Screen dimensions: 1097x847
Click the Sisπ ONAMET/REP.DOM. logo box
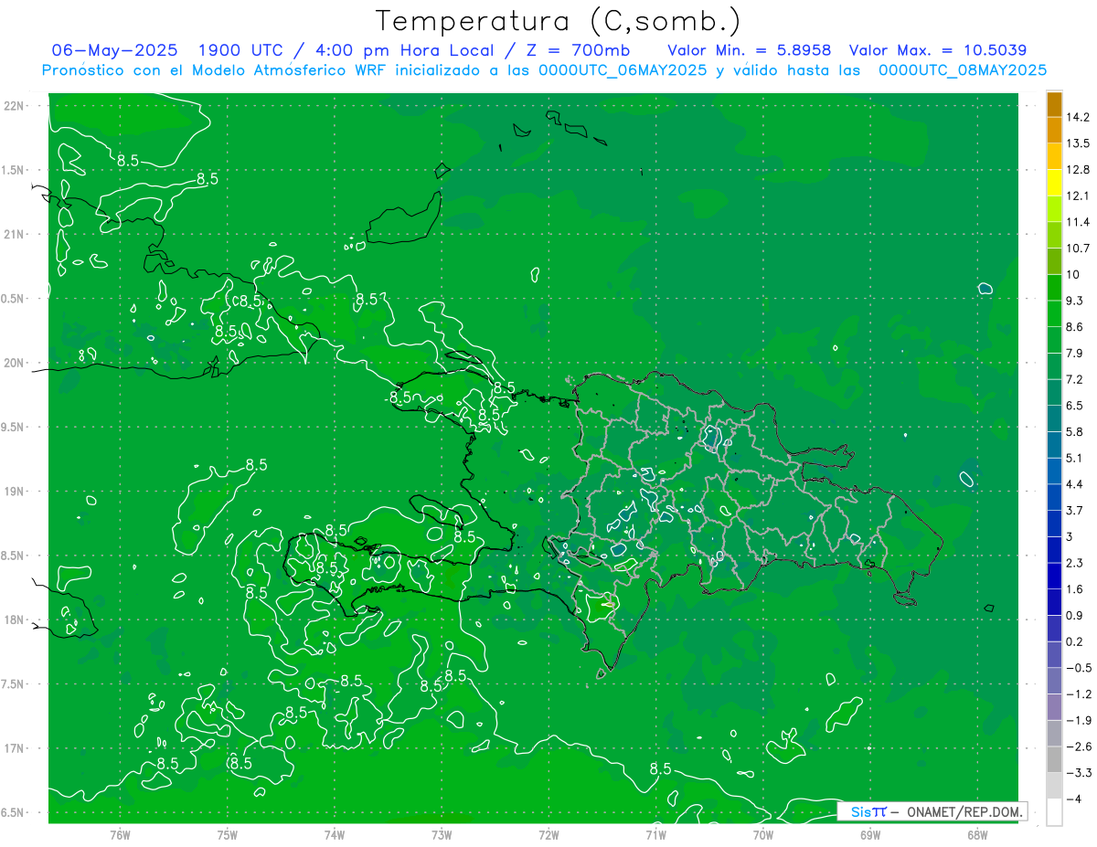click(x=932, y=810)
